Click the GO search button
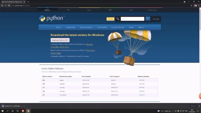This screenshot has width=201, height=113. tap(148, 19)
